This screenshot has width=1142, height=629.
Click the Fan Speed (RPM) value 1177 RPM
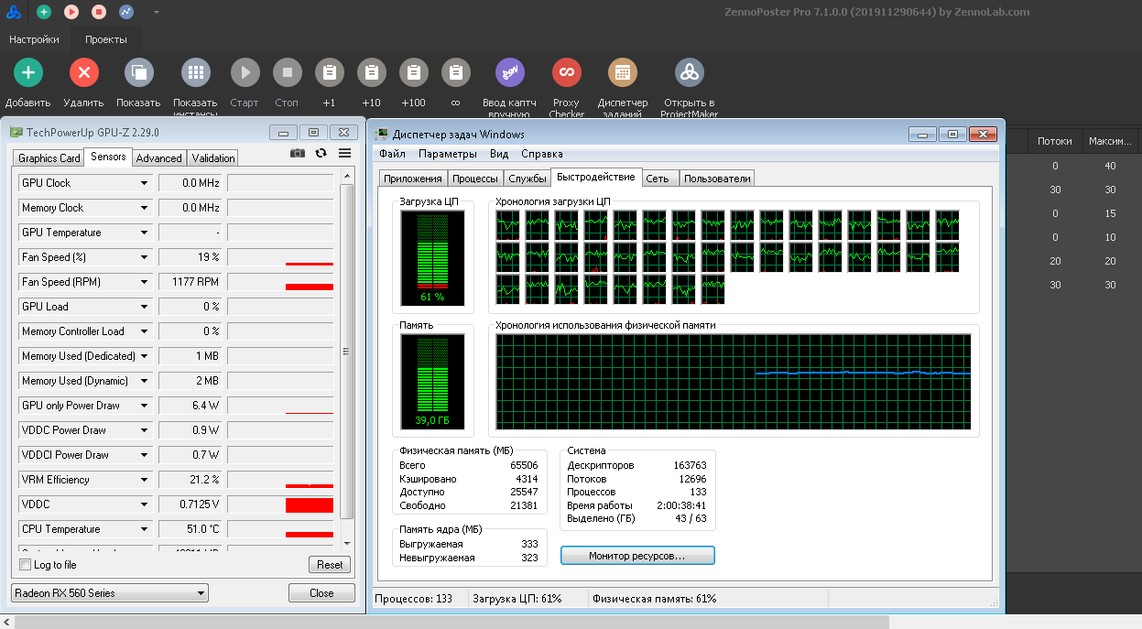(x=190, y=282)
